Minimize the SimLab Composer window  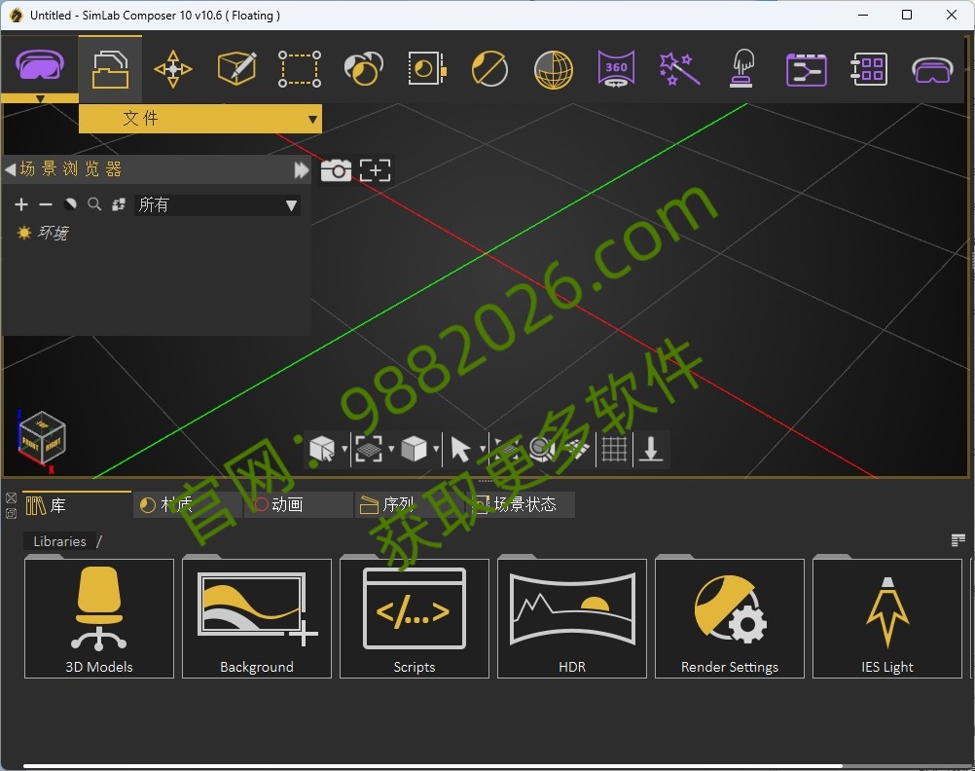click(x=862, y=15)
